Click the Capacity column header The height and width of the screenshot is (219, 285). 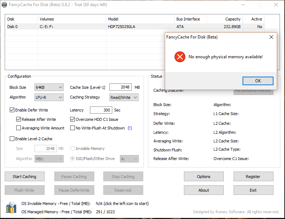(x=225, y=19)
